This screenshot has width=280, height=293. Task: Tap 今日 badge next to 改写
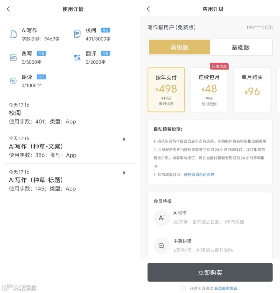pyautogui.click(x=41, y=54)
